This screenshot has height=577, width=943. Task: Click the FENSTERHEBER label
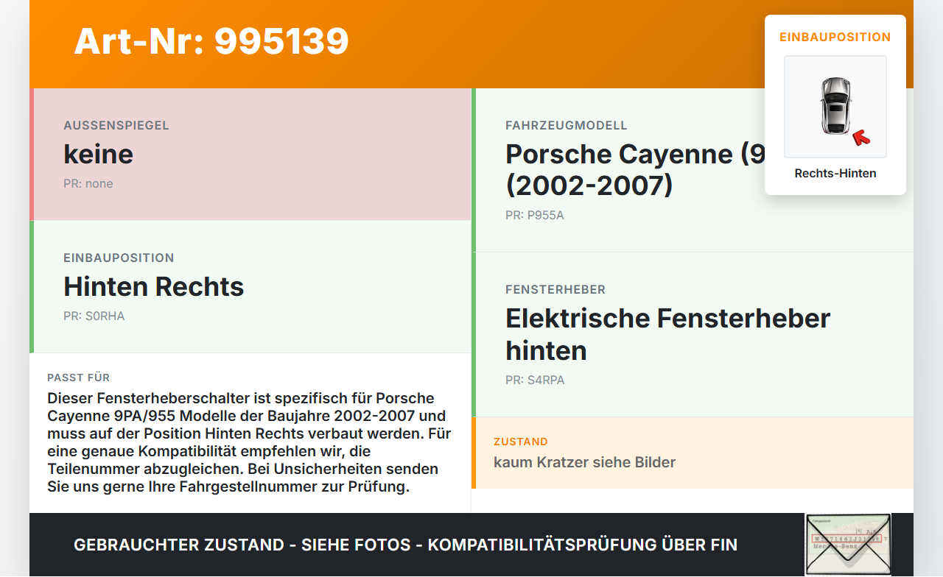[x=555, y=289]
